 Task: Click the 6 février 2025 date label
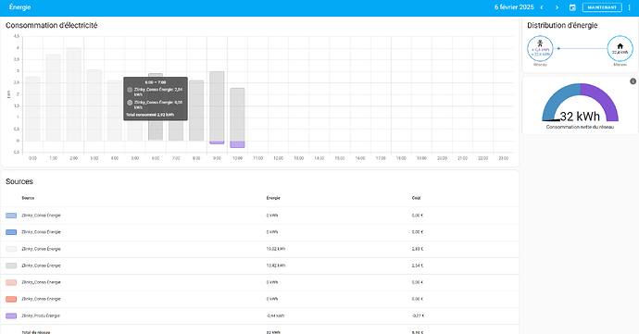pyautogui.click(x=514, y=7)
